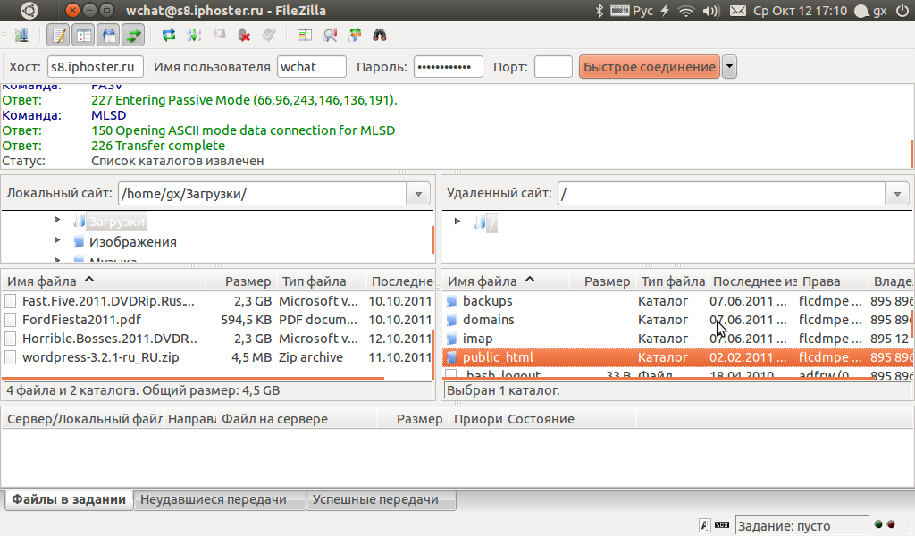Click the Host input field
This screenshot has height=536, width=915.
click(x=95, y=67)
